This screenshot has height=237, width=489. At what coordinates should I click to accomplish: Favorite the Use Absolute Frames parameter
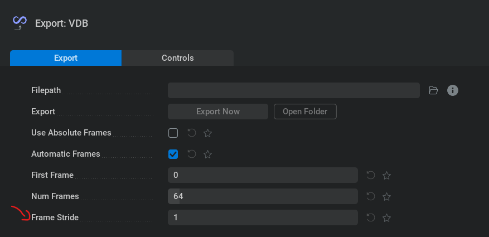click(x=207, y=133)
